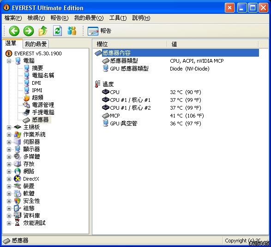The height and width of the screenshot is (247, 271).
Task: Click the database icon beside 資料庫
Action: (x=17, y=216)
